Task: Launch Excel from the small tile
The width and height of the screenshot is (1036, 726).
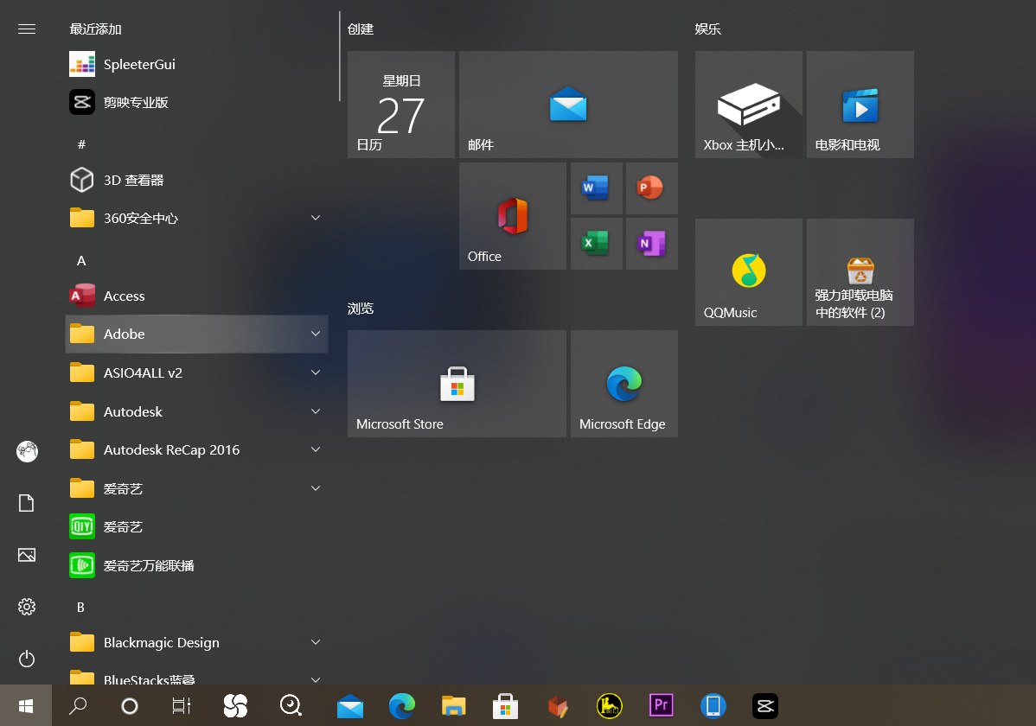Action: pyautogui.click(x=596, y=244)
